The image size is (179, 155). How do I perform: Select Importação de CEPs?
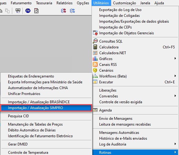point(135,27)
